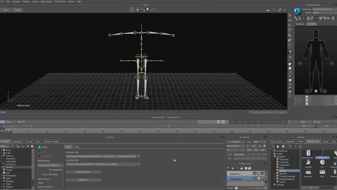This screenshot has width=337, height=190.
Task: Select Constraints in the Navigator tree
Action: click(x=11, y=164)
